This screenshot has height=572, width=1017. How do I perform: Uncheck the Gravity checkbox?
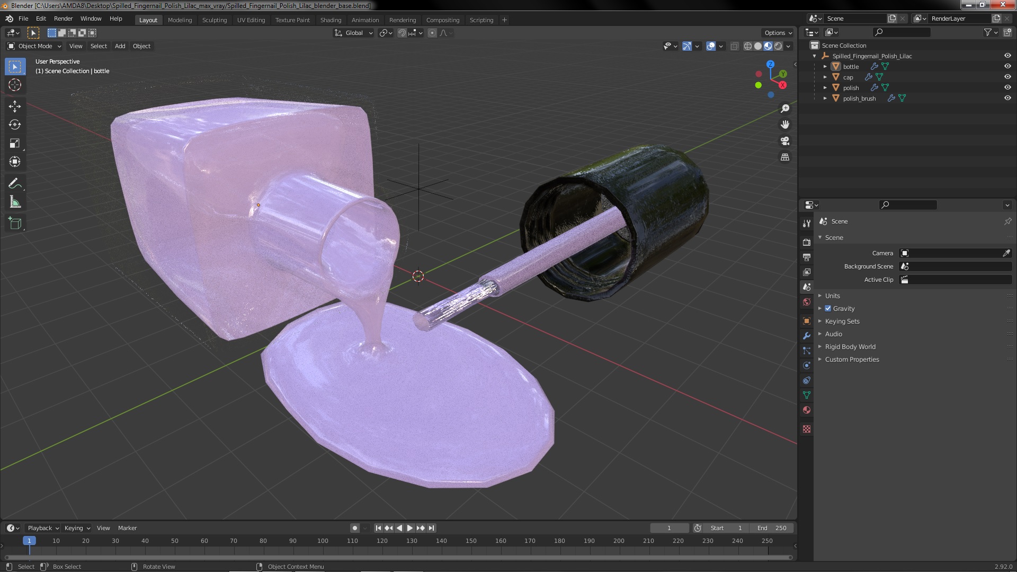point(828,308)
